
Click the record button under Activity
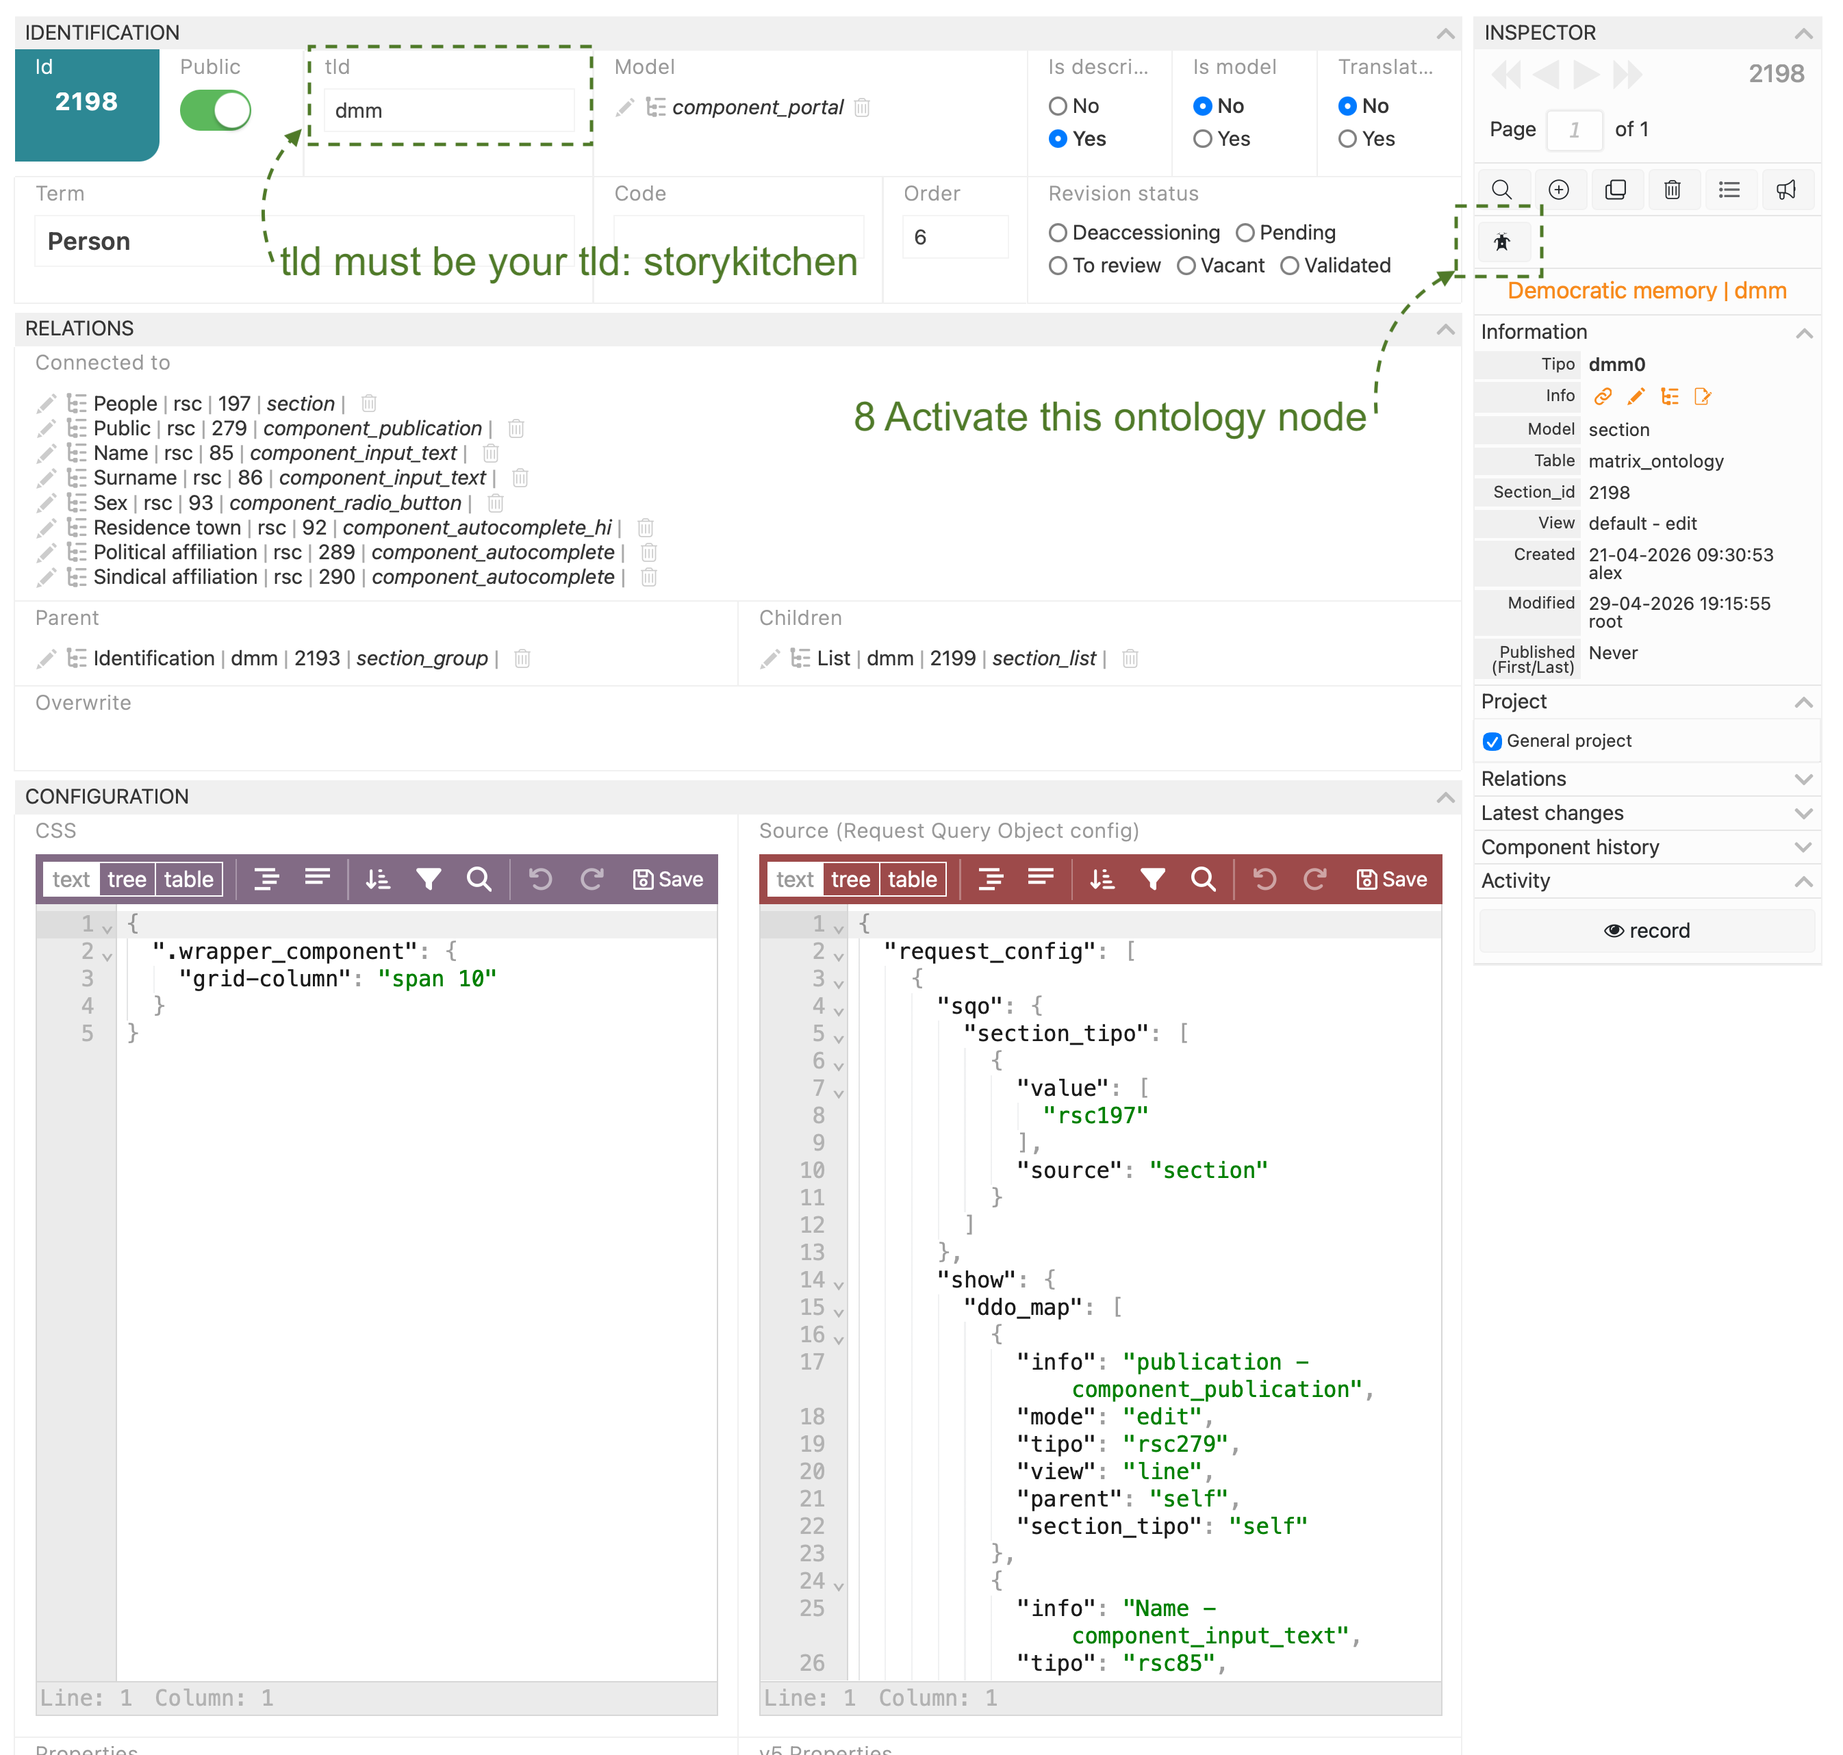(1647, 931)
